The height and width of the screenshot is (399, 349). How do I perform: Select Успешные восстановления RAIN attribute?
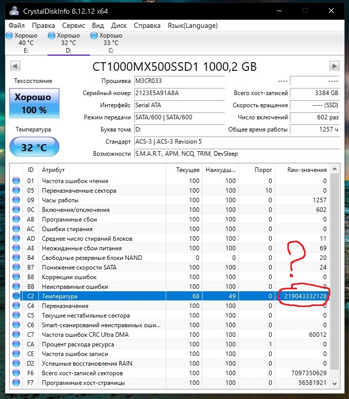[x=87, y=364]
